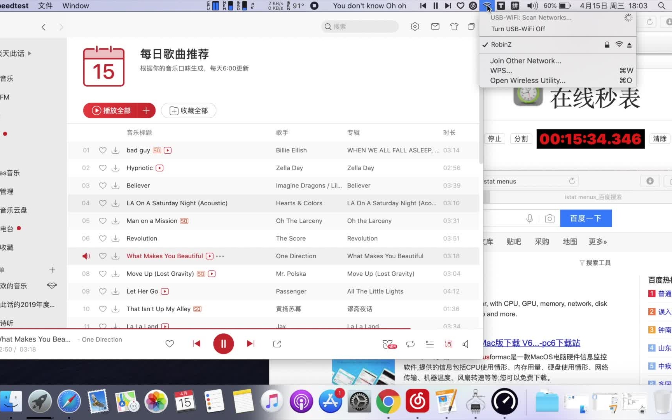
Task: Like the song bad guy
Action: (x=103, y=150)
